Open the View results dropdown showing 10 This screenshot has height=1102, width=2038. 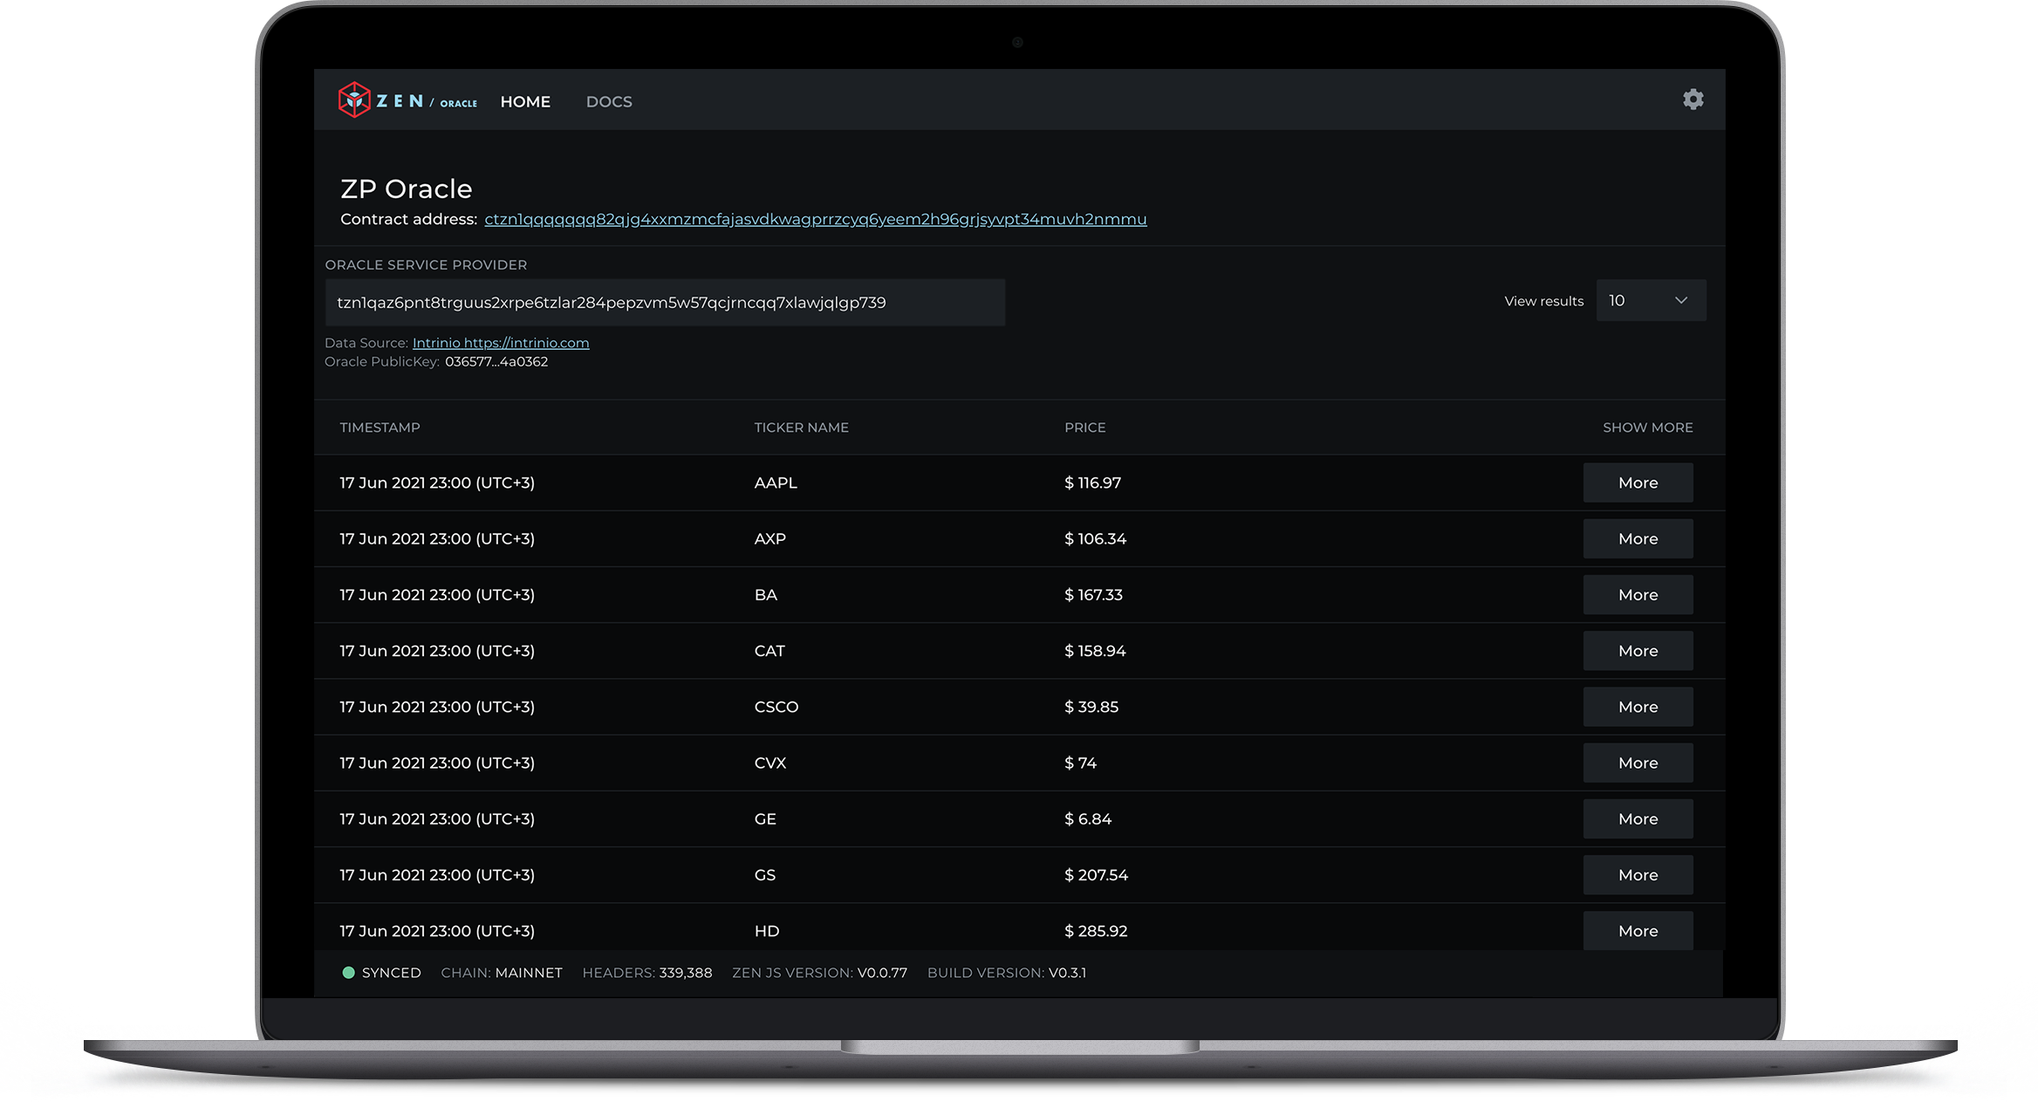pos(1650,300)
